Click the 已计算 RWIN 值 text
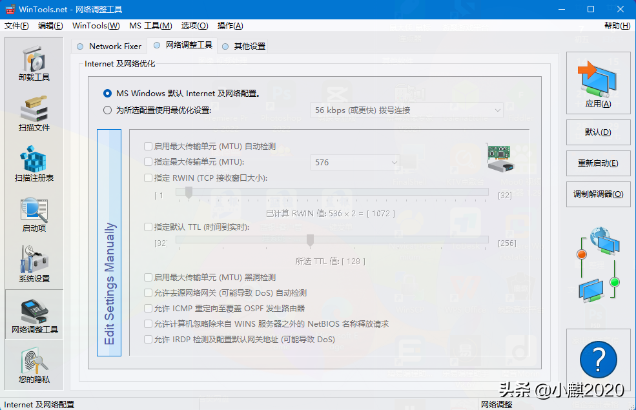Image resolution: width=636 pixels, height=410 pixels. (331, 213)
